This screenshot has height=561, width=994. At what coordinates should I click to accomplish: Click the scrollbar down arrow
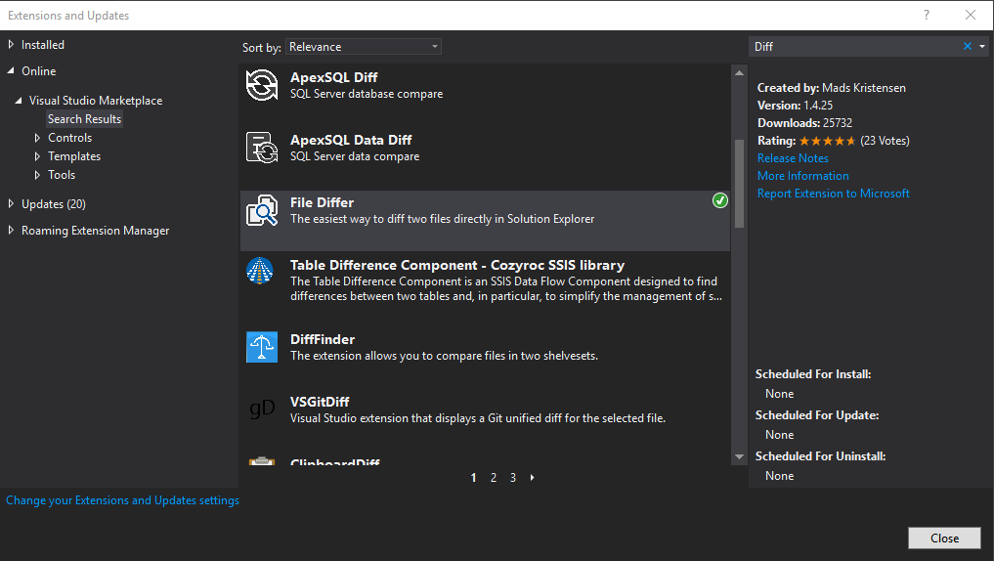(739, 456)
